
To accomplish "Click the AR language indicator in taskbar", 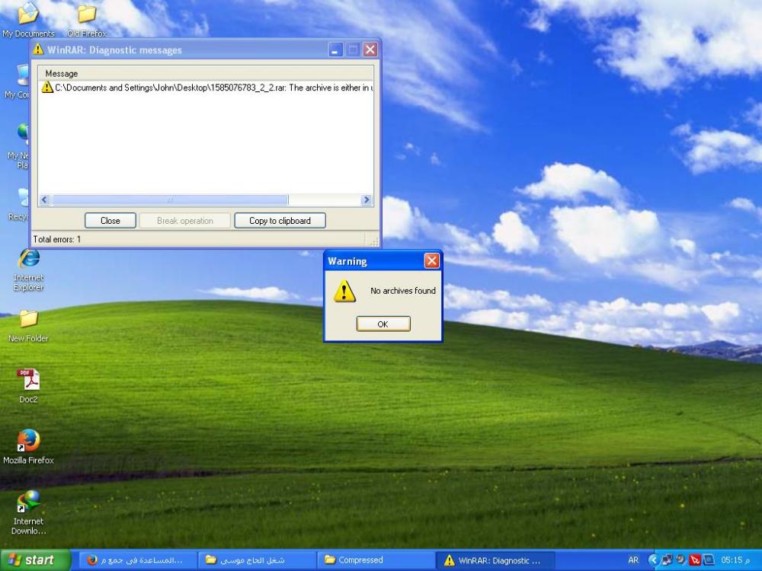I will point(633,560).
